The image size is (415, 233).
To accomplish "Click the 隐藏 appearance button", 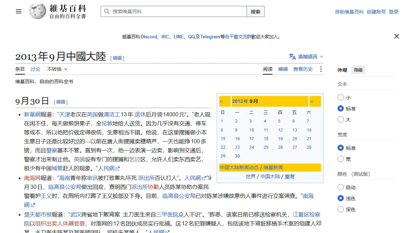I will [x=358, y=70].
